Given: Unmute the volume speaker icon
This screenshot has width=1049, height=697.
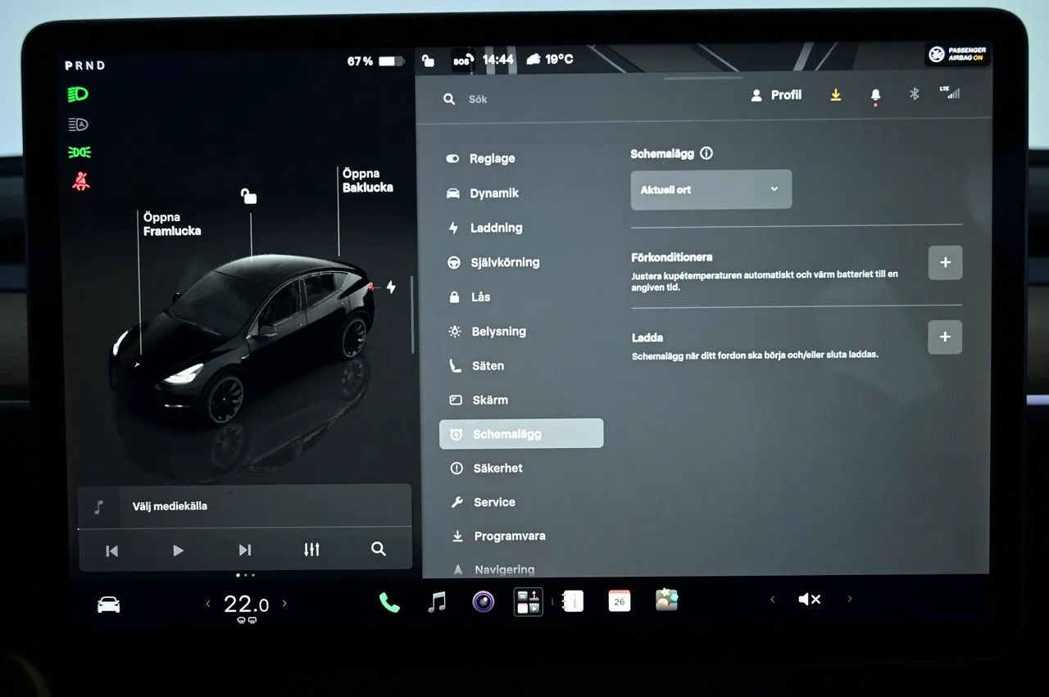Looking at the screenshot, I should [810, 600].
